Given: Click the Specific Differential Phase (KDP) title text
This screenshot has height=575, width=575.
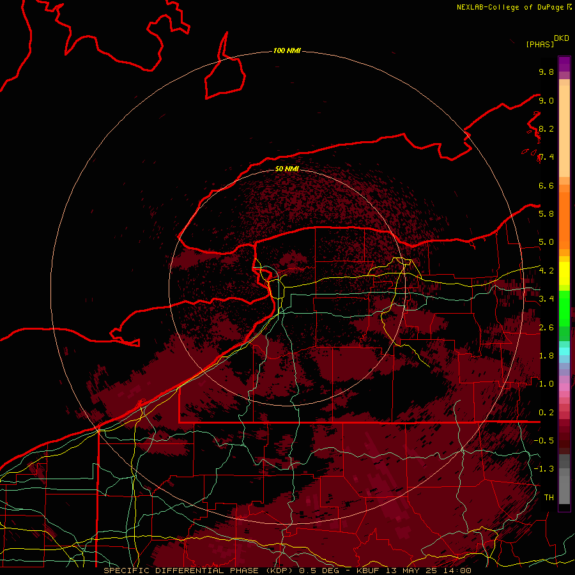Looking at the screenshot, I should pyautogui.click(x=200, y=571).
